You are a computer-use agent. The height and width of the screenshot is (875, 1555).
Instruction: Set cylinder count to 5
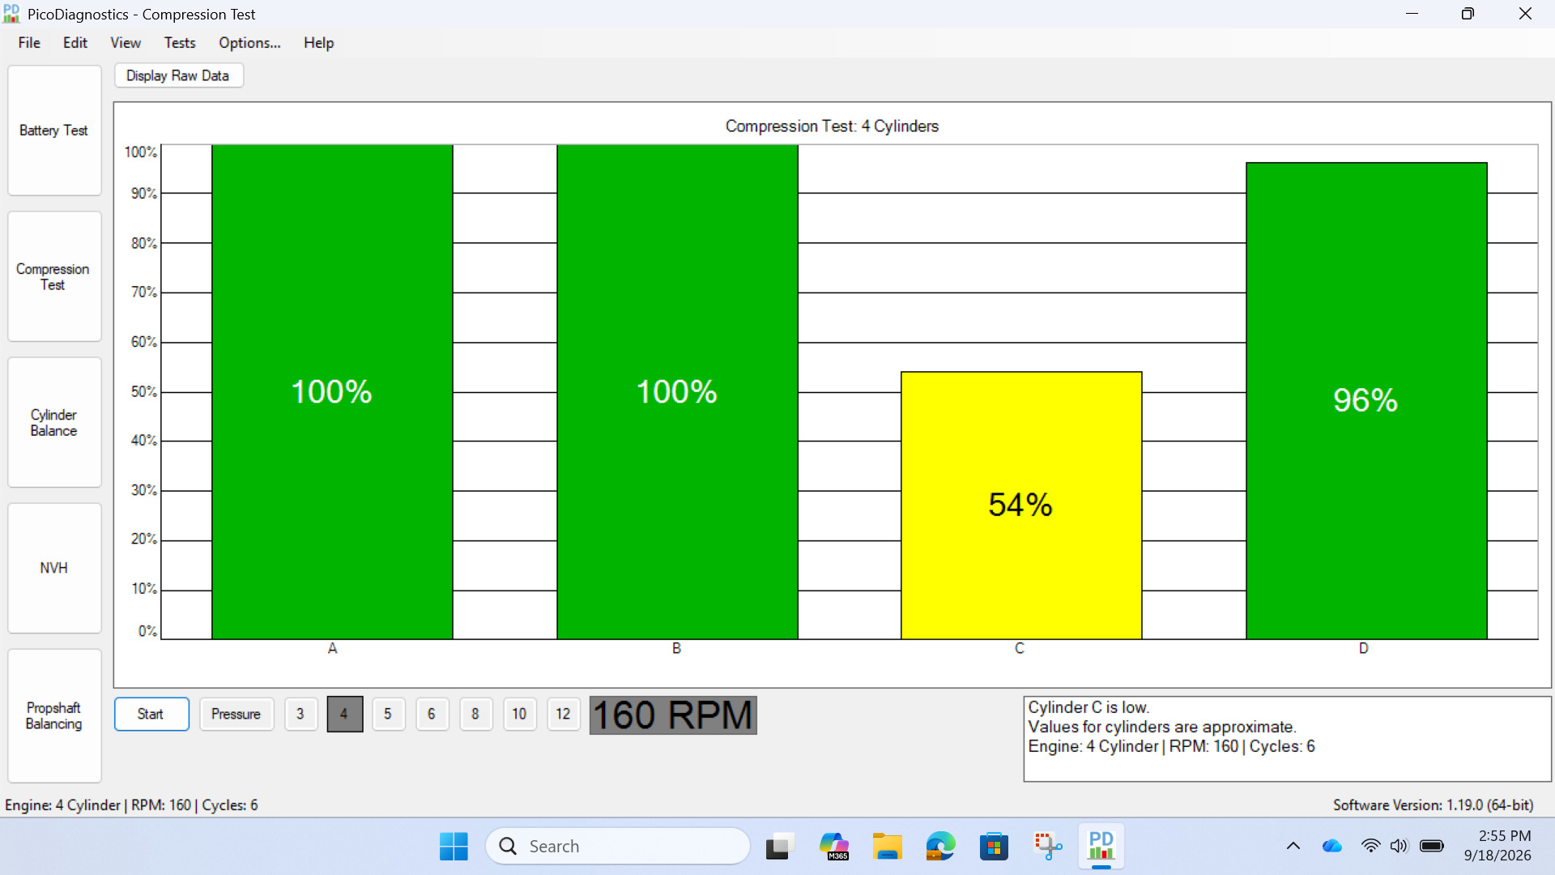click(x=388, y=714)
